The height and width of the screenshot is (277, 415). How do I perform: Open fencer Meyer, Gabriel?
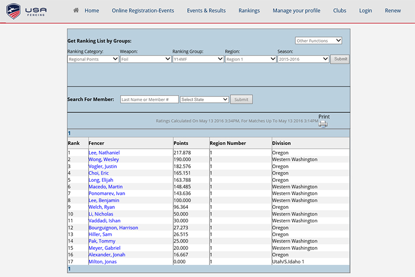(104, 248)
